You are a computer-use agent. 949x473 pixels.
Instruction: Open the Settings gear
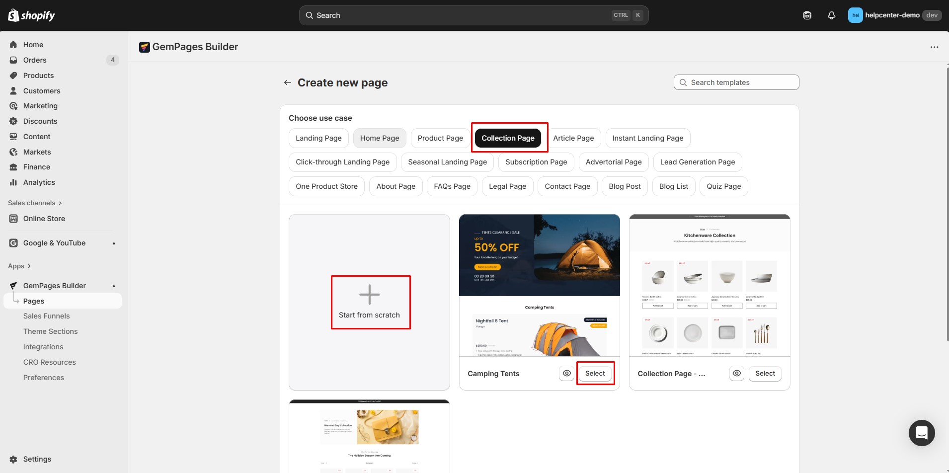tap(13, 459)
